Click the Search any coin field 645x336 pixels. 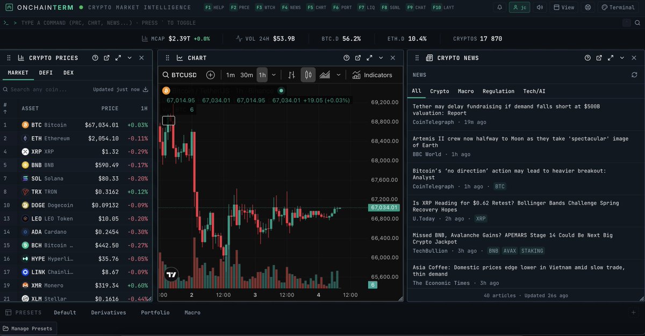click(x=46, y=90)
